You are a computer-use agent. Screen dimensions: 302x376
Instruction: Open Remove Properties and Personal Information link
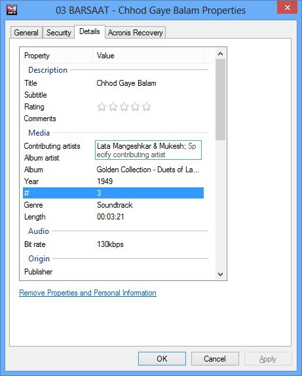[x=88, y=293]
